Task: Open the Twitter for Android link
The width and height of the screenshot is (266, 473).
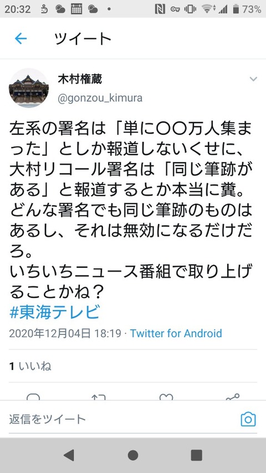Action: [176, 333]
